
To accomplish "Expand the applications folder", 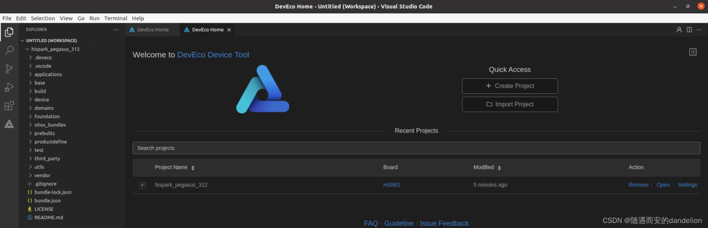I will [48, 75].
